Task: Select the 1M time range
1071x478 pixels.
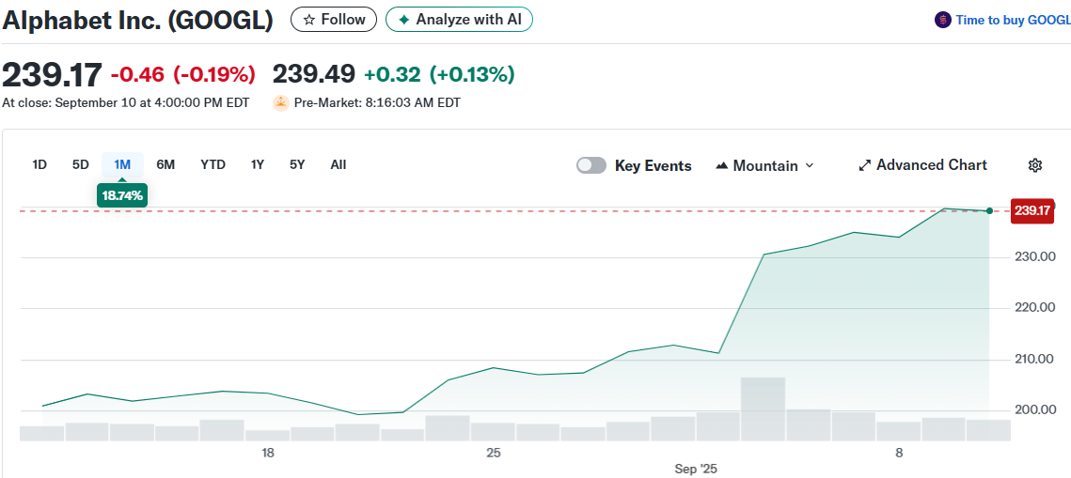Action: point(122,164)
